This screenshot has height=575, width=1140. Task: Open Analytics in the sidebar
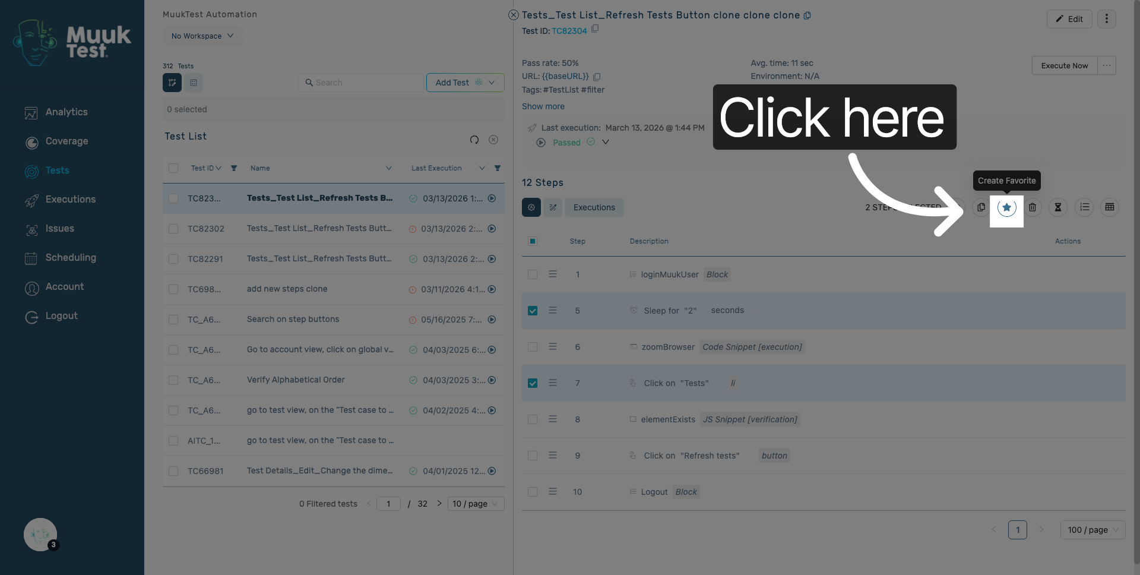click(66, 112)
